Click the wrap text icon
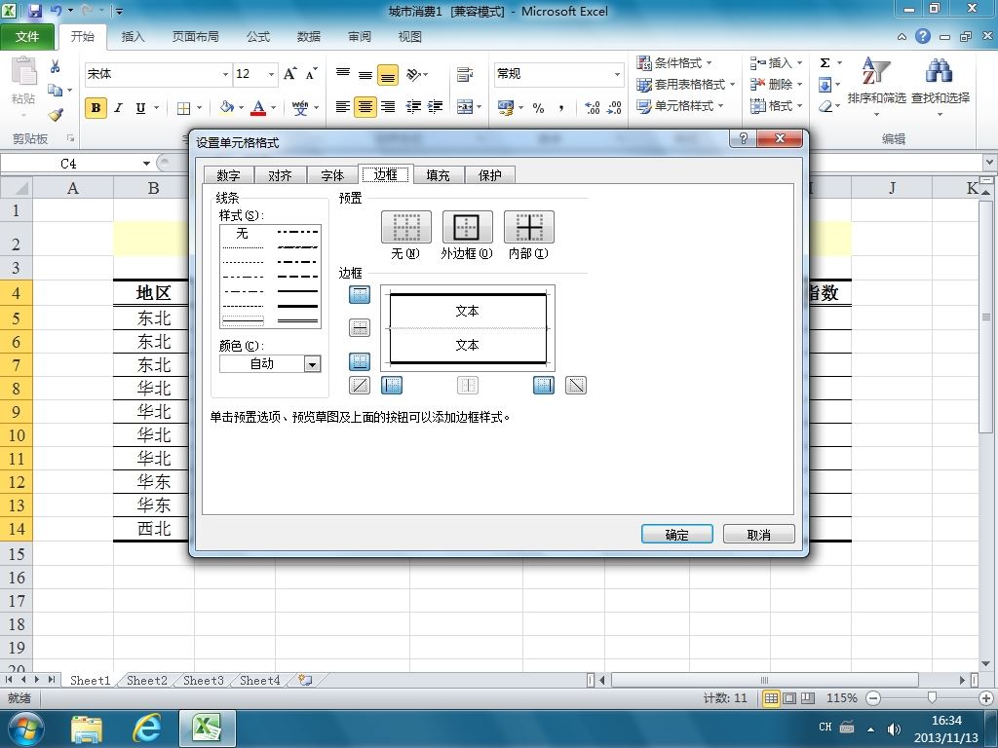 [465, 74]
